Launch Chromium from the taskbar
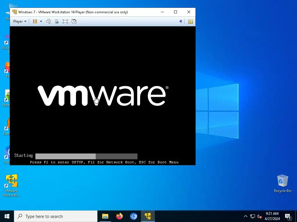 [x=133, y=216]
